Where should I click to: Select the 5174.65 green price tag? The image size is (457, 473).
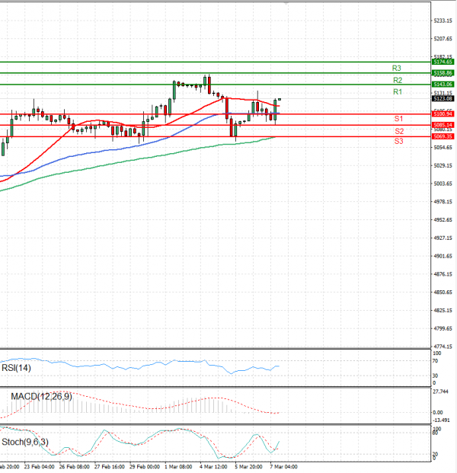pyautogui.click(x=443, y=62)
